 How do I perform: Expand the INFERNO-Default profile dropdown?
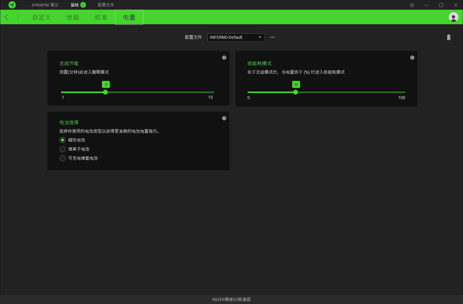(236, 37)
